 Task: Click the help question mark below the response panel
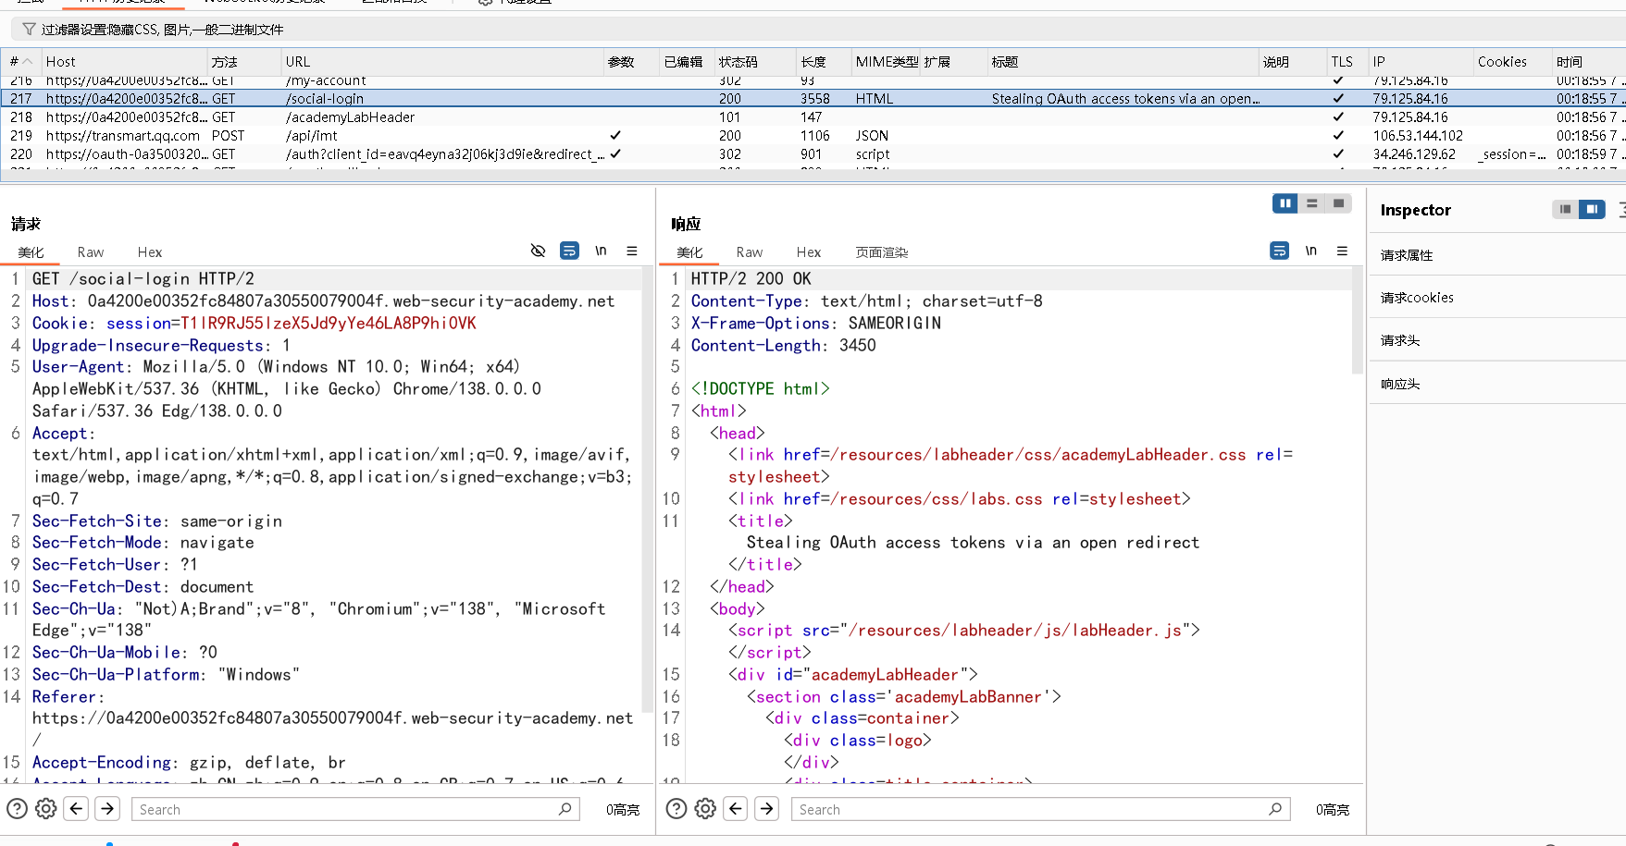click(676, 808)
